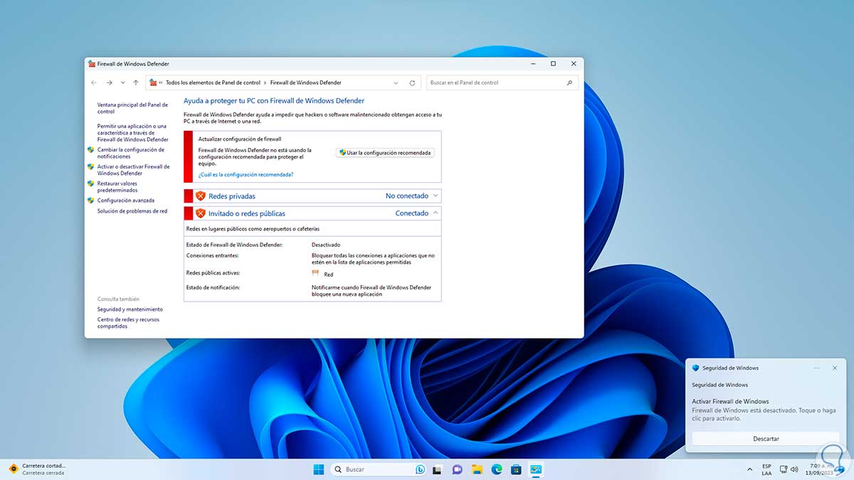The height and width of the screenshot is (480, 854).
Task: Click Usar la configuración recomendada button
Action: click(x=385, y=153)
